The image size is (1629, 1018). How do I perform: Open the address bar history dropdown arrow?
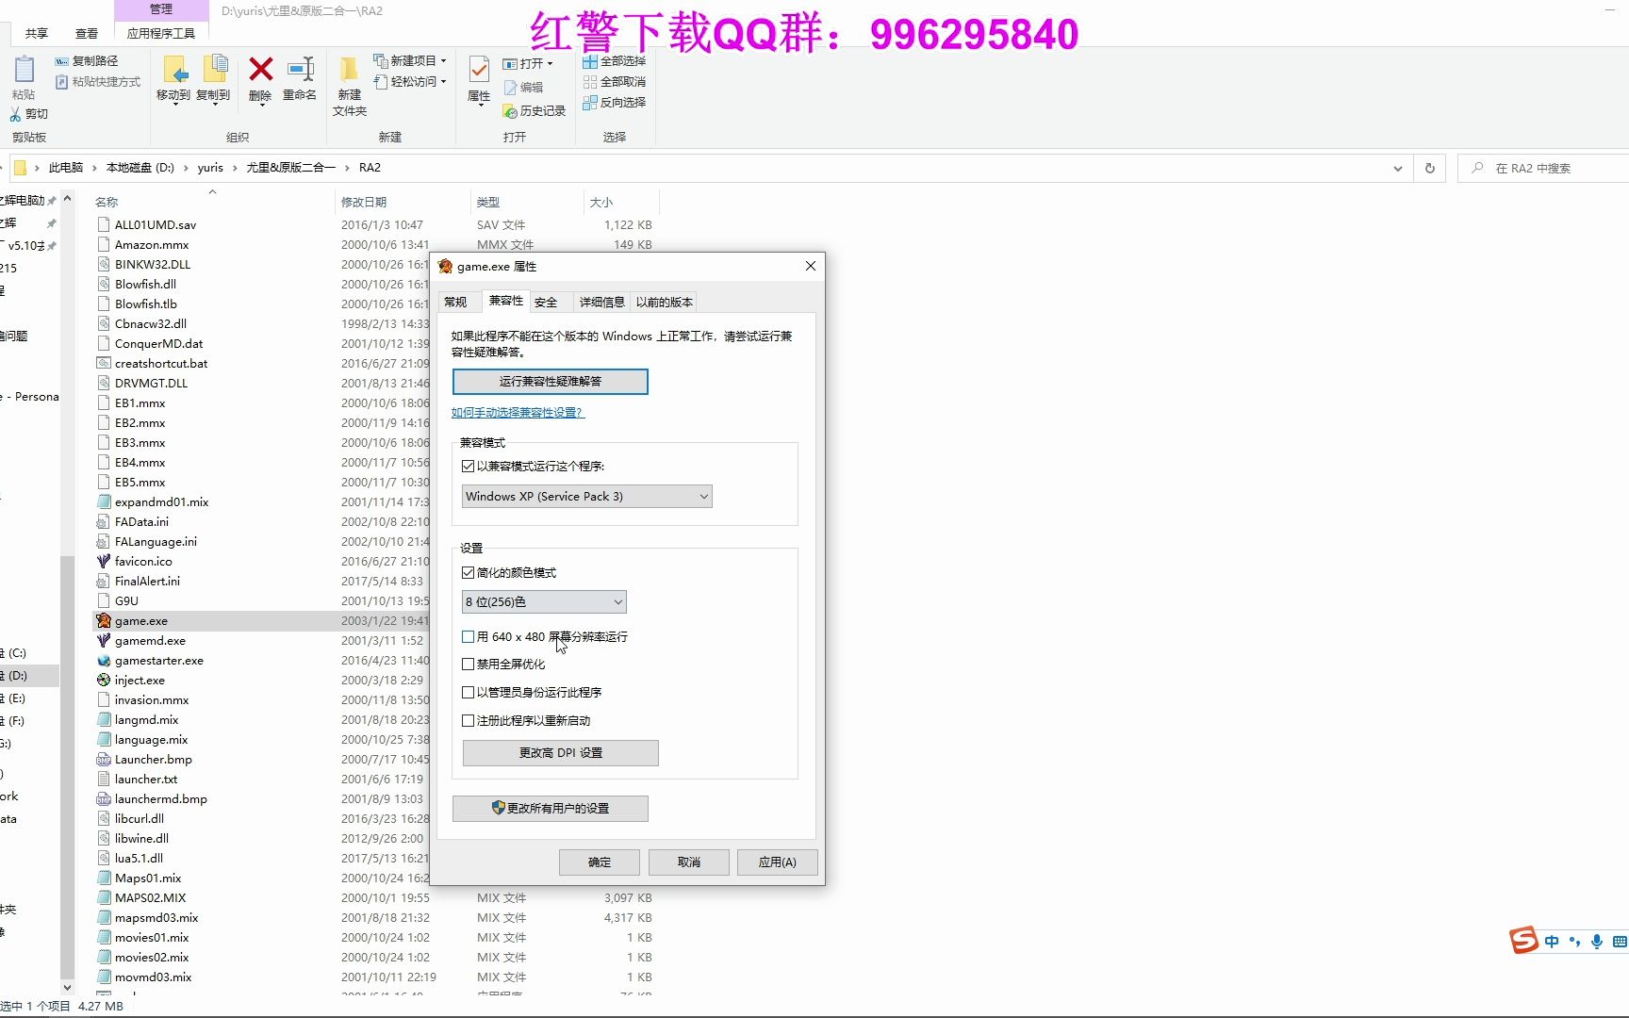click(x=1397, y=168)
